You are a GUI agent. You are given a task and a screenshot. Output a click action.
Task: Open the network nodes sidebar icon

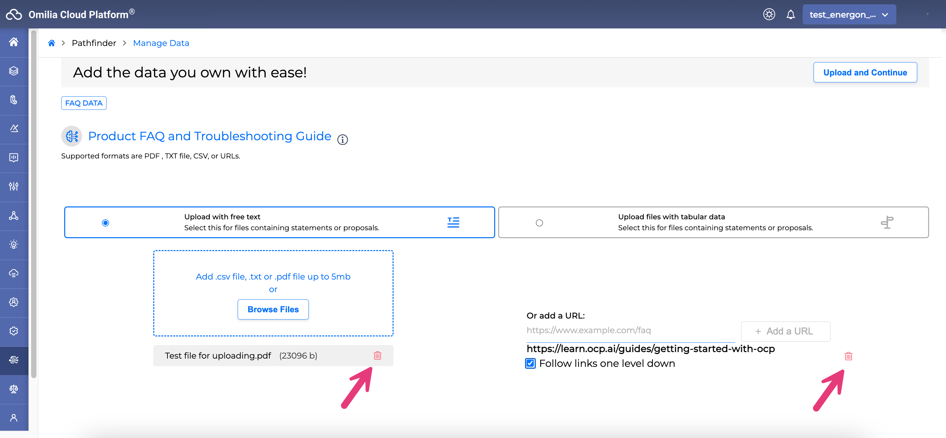[x=14, y=215]
